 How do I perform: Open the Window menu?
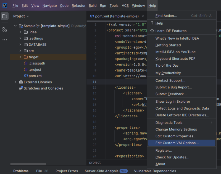coord(138,6)
